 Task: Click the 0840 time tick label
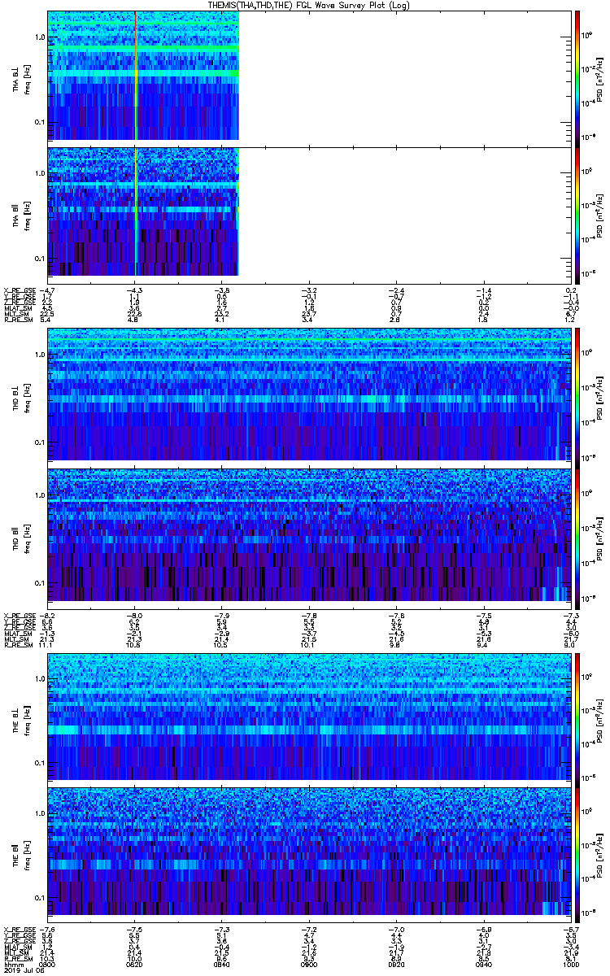tap(221, 965)
